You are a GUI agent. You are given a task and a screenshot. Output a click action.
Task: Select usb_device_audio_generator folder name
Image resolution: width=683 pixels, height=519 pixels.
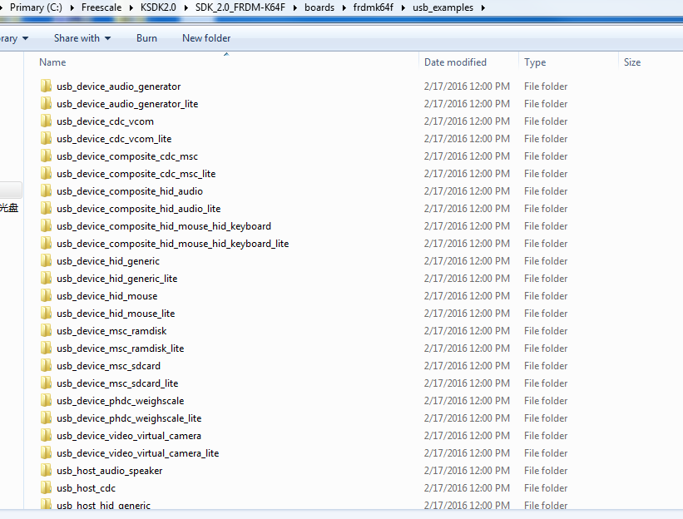[x=118, y=86]
